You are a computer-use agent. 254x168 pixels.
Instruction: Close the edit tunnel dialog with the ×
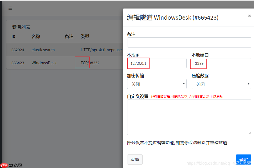pos(249,16)
